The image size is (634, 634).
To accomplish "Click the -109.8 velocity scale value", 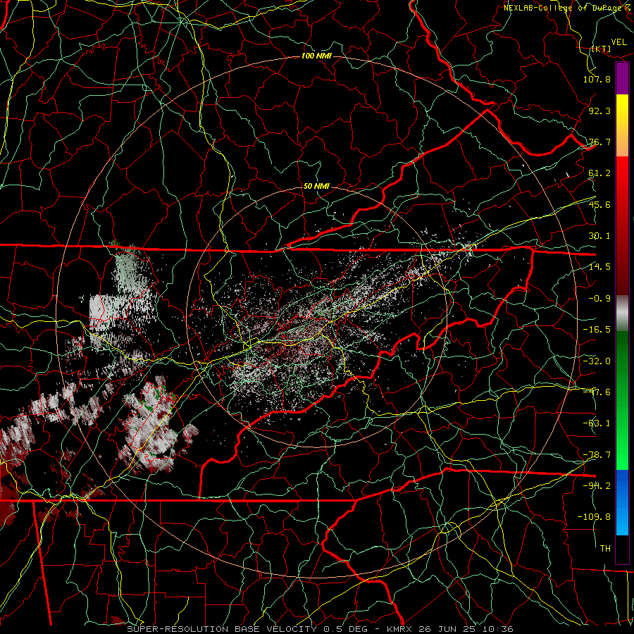I will pos(594,517).
